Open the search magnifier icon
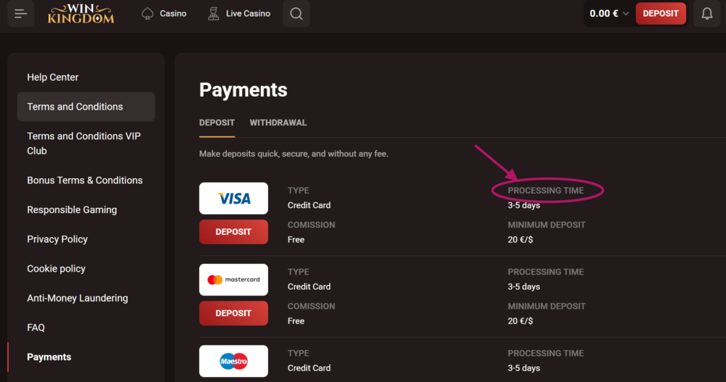Screen dimensions: 726x382 click(296, 13)
